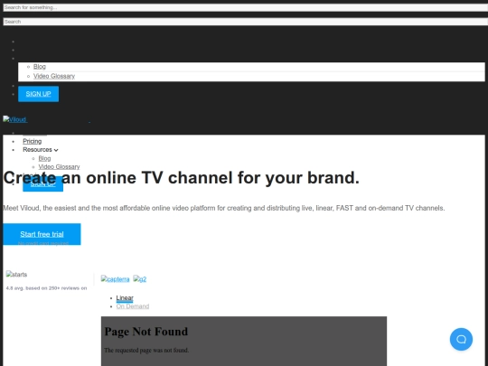The height and width of the screenshot is (366, 488).
Task: Click the Viloud logo image
Action: coord(14,119)
